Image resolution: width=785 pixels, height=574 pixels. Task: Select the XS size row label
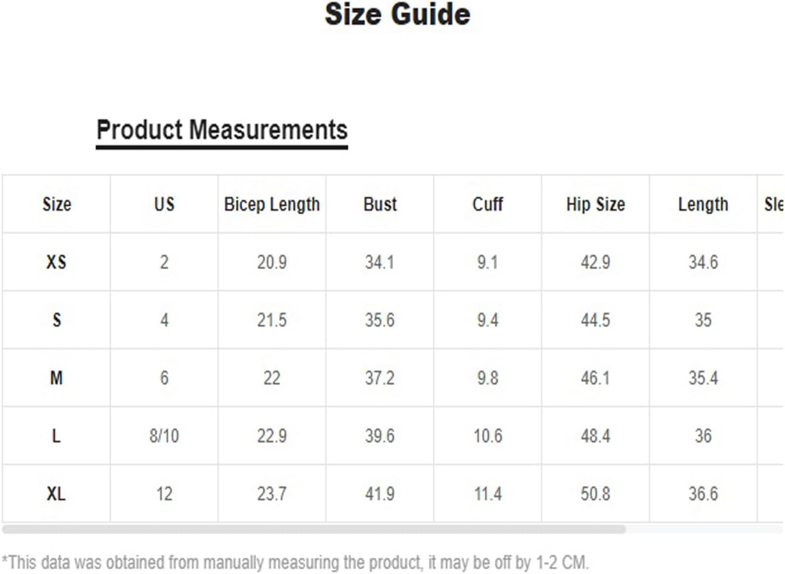(x=57, y=262)
